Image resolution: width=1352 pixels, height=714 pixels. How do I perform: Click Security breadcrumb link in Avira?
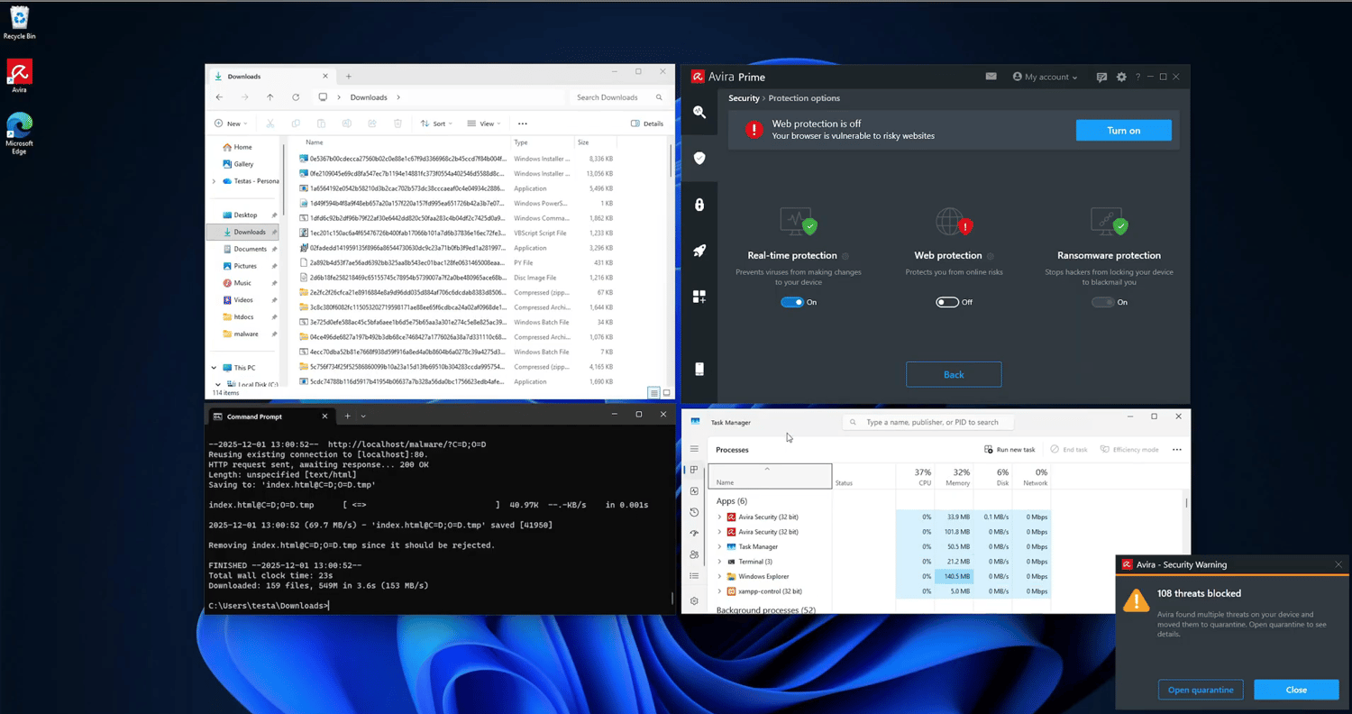[x=744, y=98]
